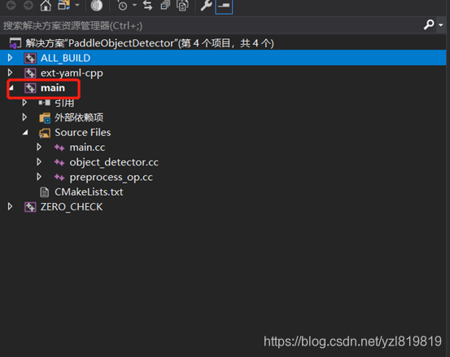Select main.cc file name
Viewport: 450px width, 357px height.
click(87, 148)
